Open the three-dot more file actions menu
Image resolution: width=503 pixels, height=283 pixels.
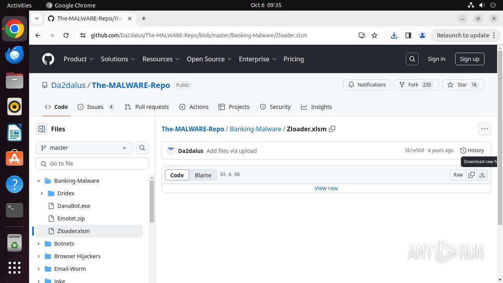[484, 129]
